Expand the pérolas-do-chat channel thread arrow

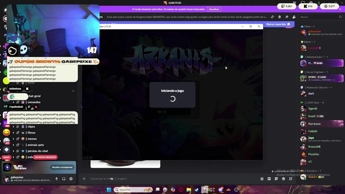[13, 151]
